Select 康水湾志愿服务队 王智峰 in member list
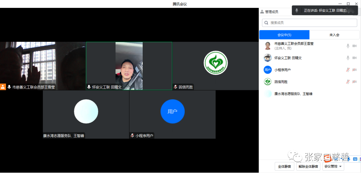The image size is (361, 173). 293,94
